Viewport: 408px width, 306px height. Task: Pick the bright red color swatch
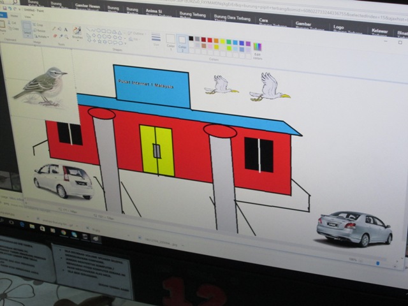coord(210,40)
